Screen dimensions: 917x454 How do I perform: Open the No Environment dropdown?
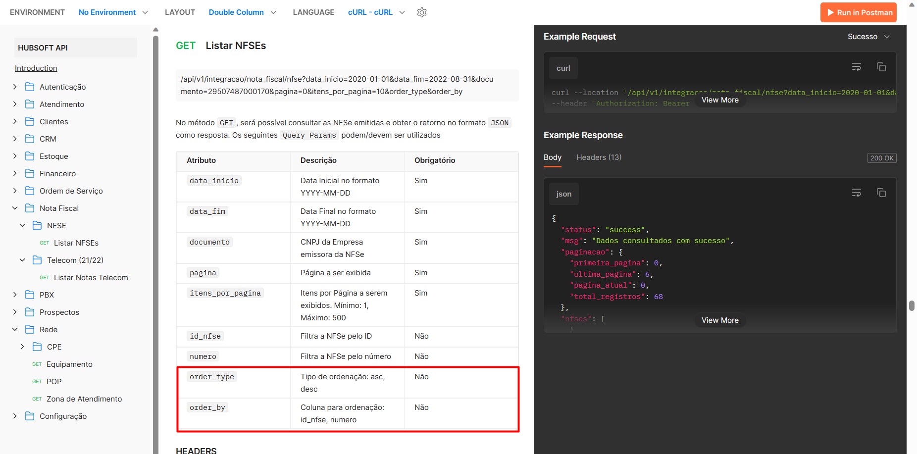113,12
